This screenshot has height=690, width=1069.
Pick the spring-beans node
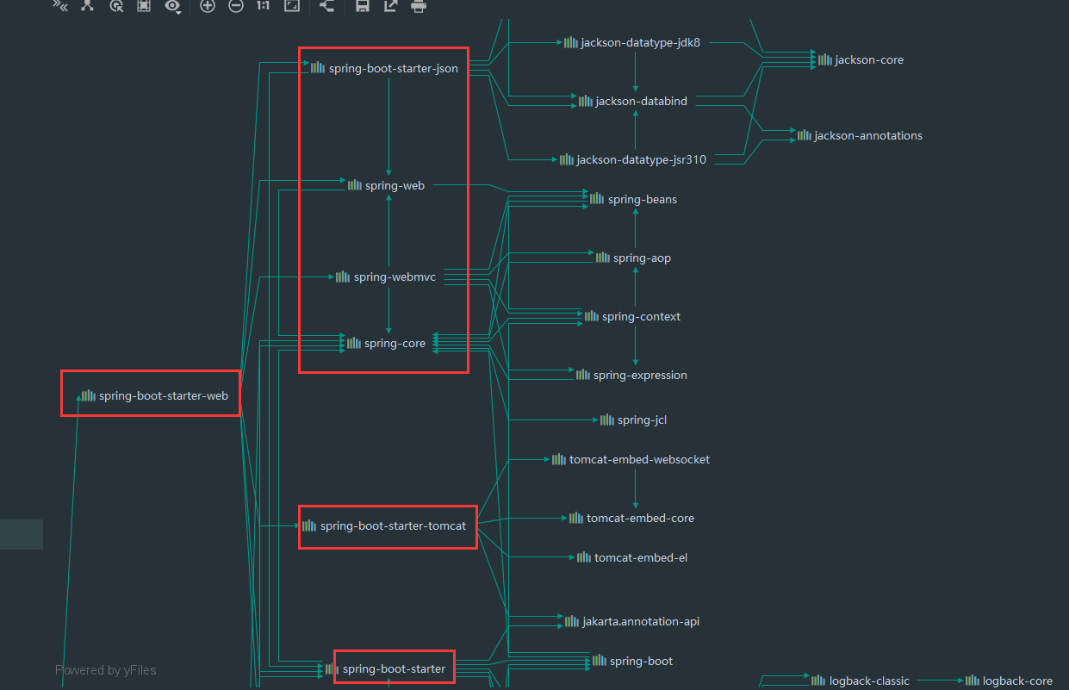[634, 199]
